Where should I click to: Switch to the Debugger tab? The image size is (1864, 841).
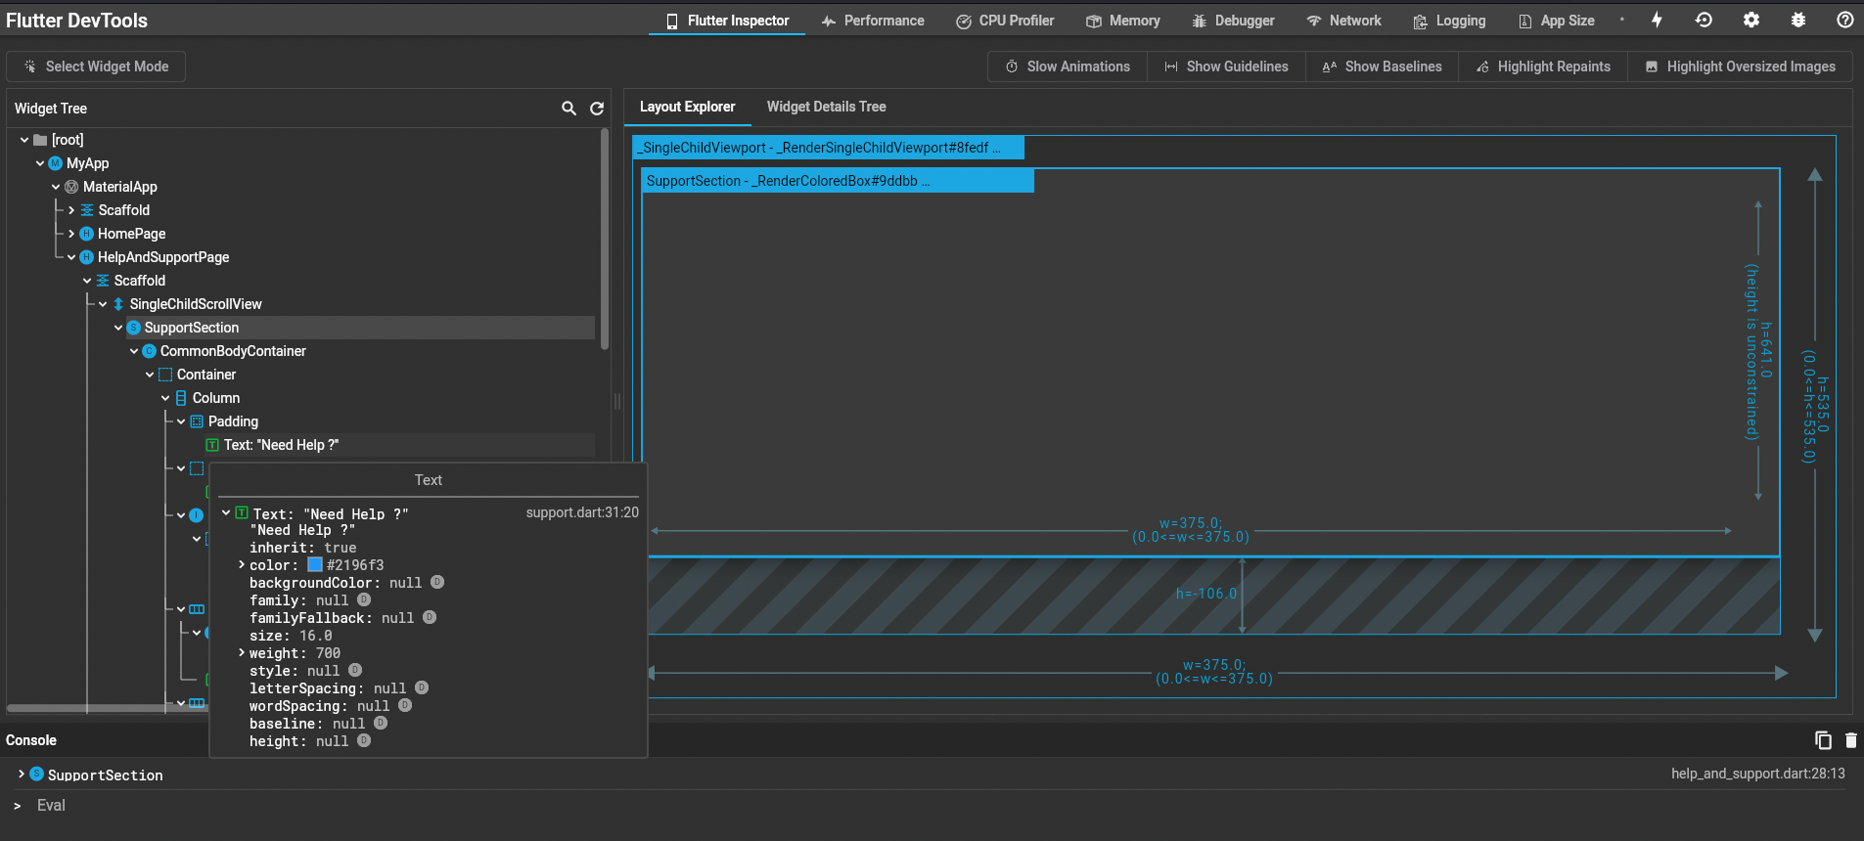click(x=1233, y=21)
